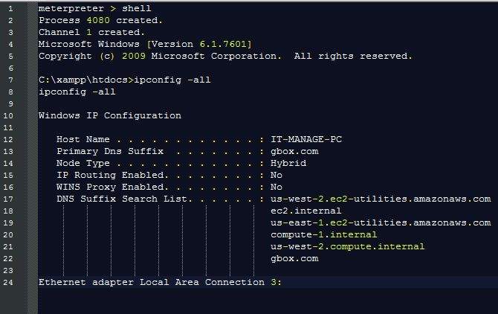Image resolution: width=498 pixels, height=314 pixels.
Task: Click on version number 6.1.7601
Action: click(223, 44)
